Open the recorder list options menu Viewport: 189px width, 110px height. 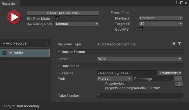47,43
